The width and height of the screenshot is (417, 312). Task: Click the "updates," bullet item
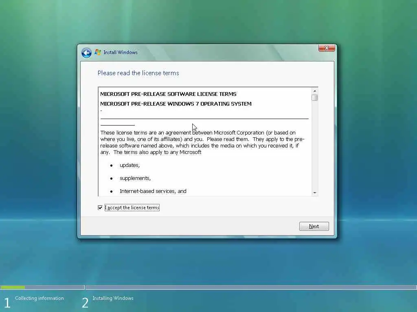[x=129, y=165]
